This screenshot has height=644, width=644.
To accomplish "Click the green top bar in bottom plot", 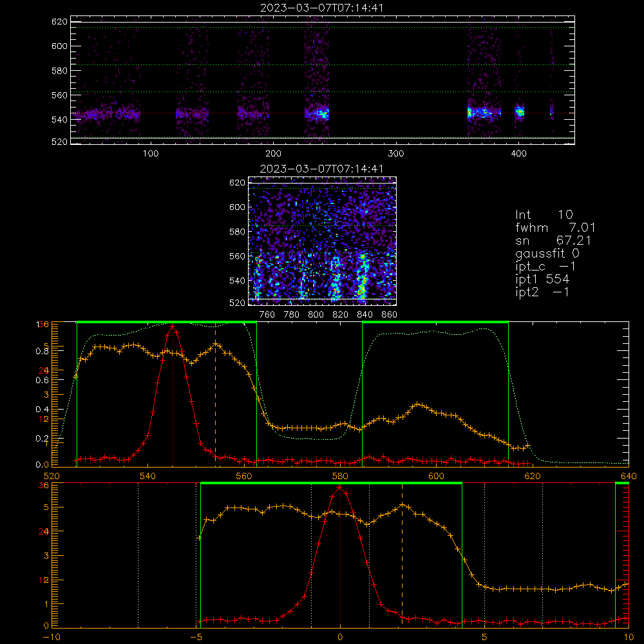I will pyautogui.click(x=331, y=484).
